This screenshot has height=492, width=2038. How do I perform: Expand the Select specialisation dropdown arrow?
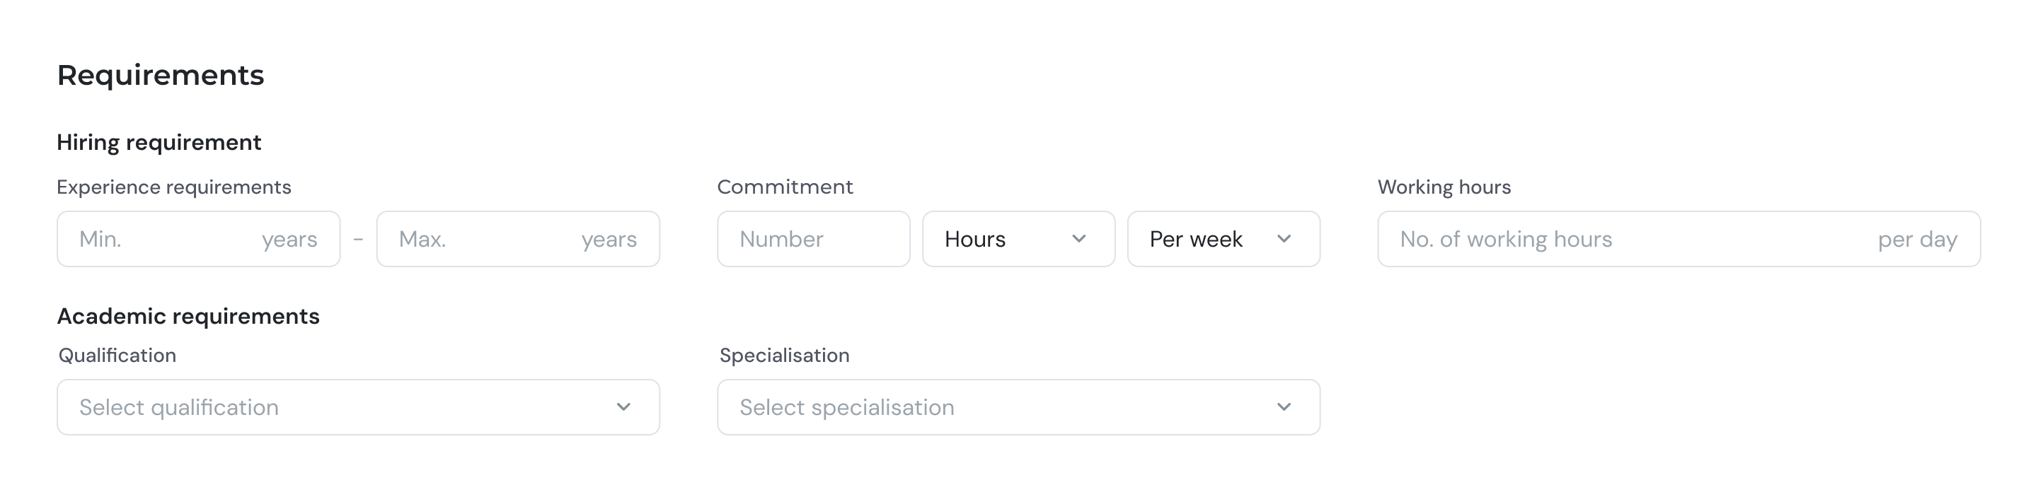tap(1283, 407)
